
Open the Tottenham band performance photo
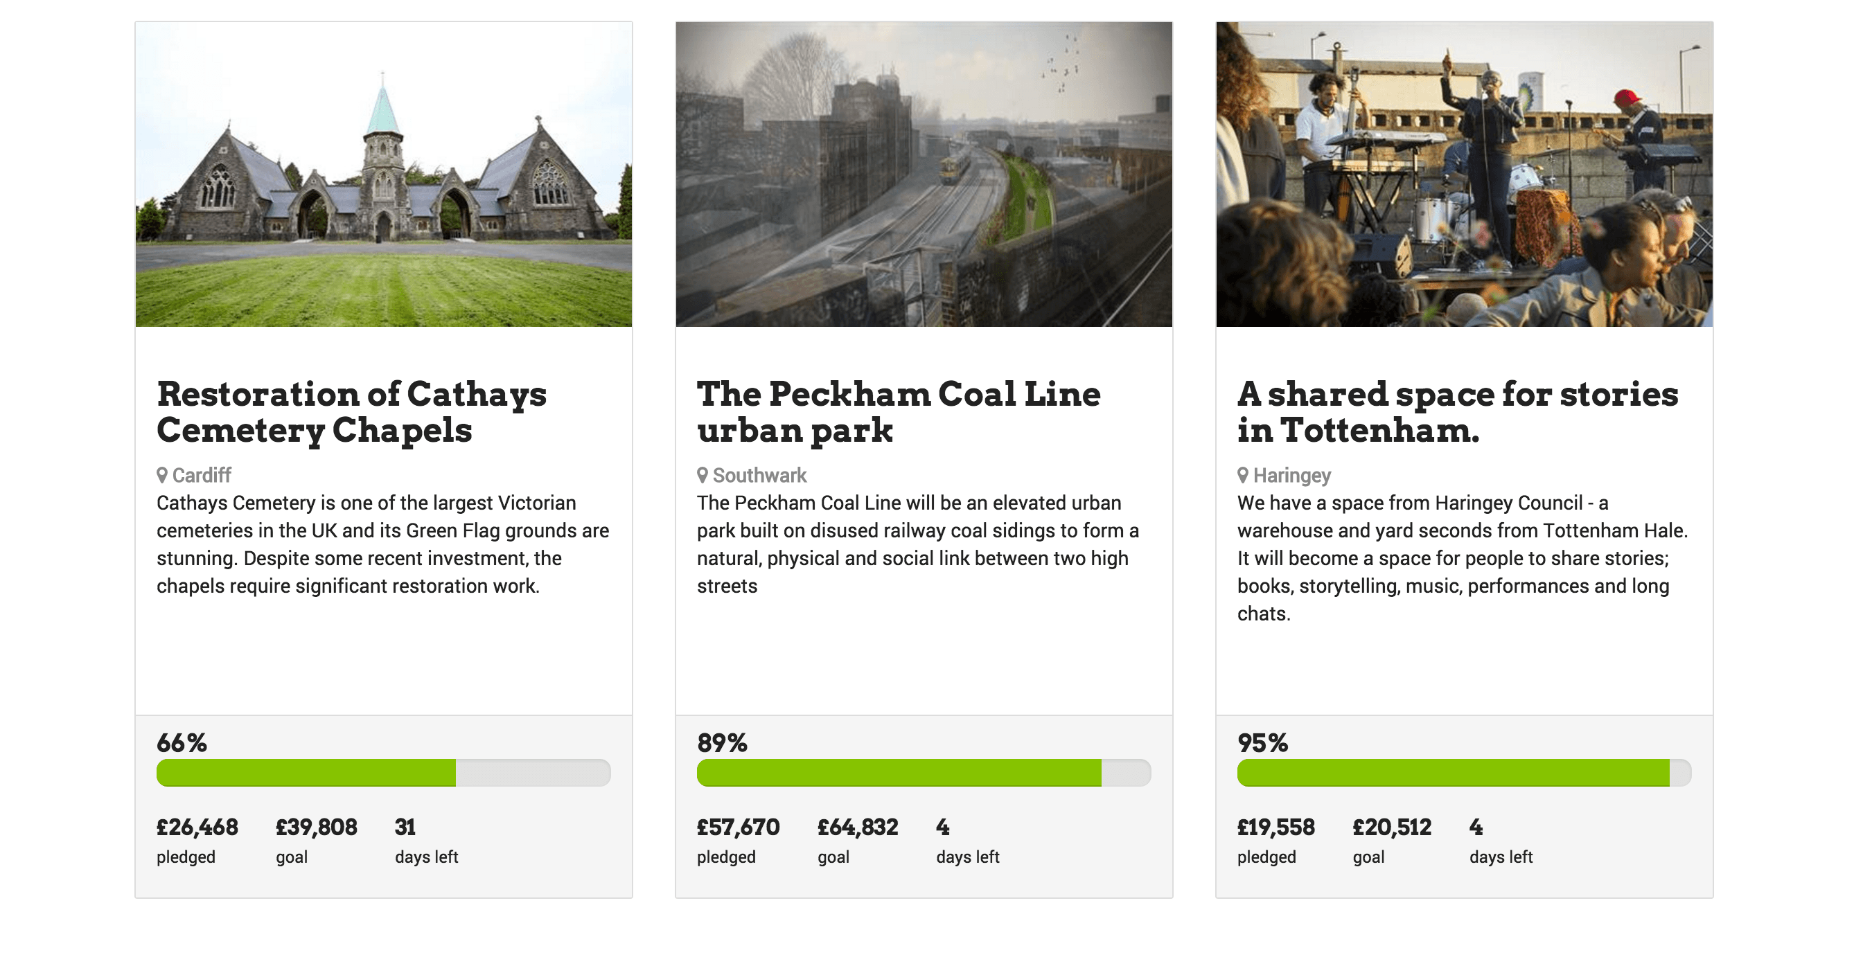tap(1465, 174)
